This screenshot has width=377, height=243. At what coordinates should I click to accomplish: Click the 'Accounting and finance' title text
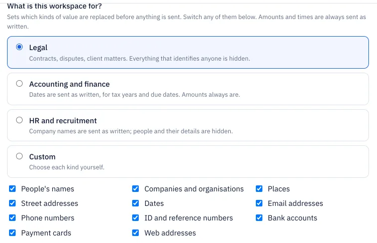point(69,84)
